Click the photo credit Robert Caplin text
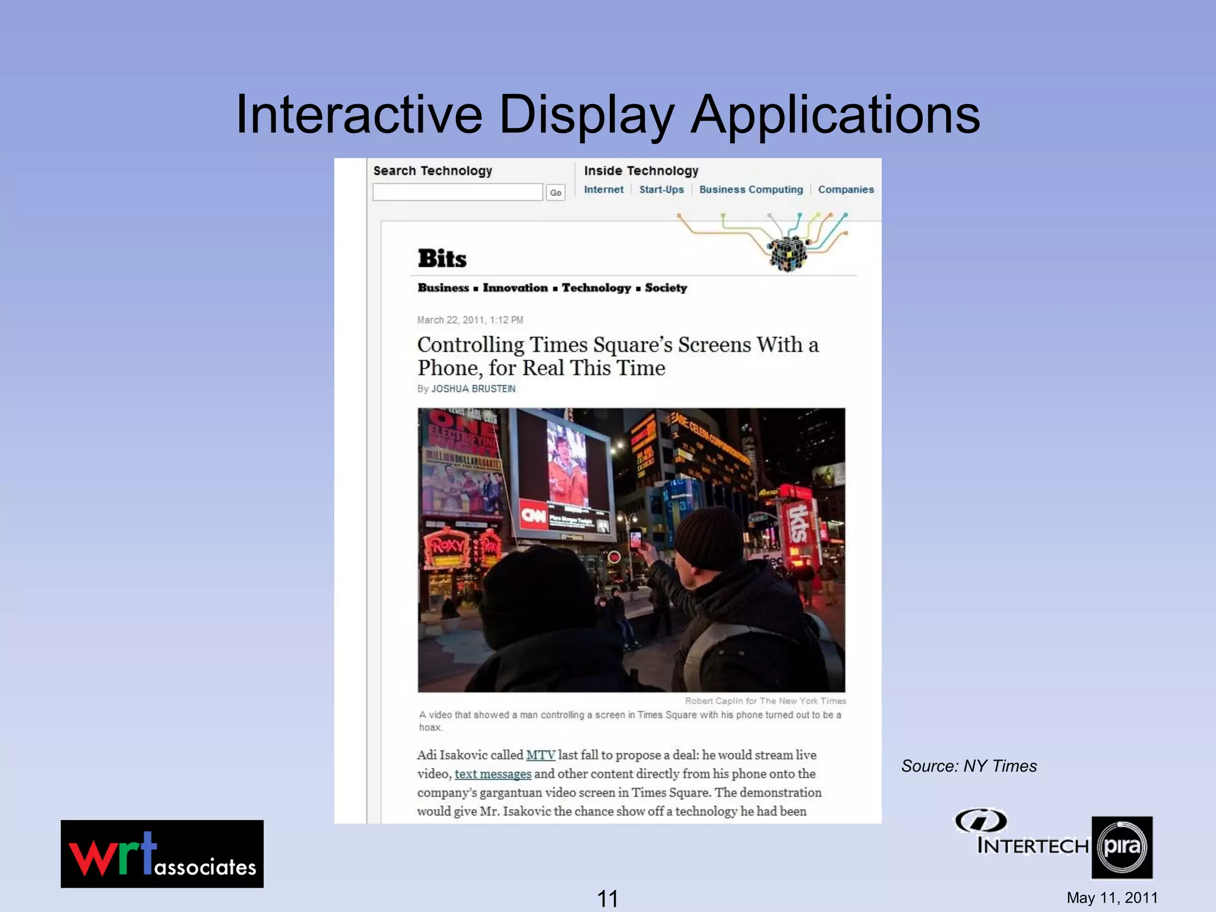This screenshot has width=1216, height=912. click(765, 701)
